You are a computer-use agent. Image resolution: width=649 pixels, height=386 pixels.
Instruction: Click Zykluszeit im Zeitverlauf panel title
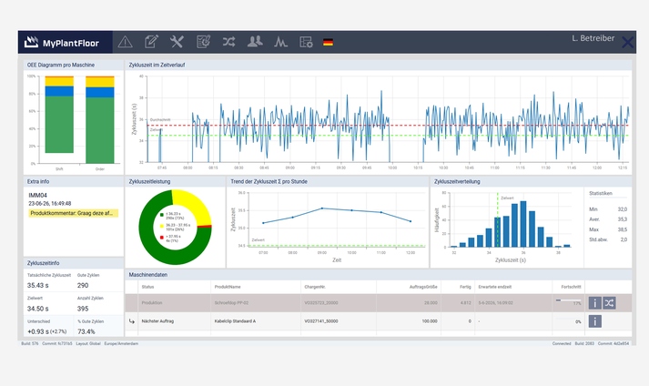click(x=157, y=65)
